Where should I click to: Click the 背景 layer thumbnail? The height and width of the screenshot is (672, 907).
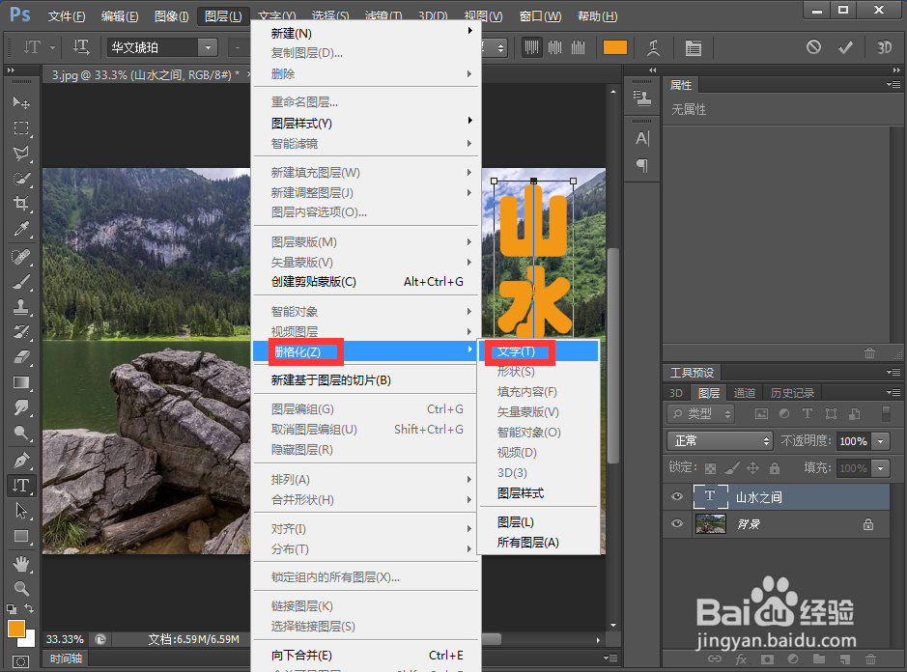710,524
